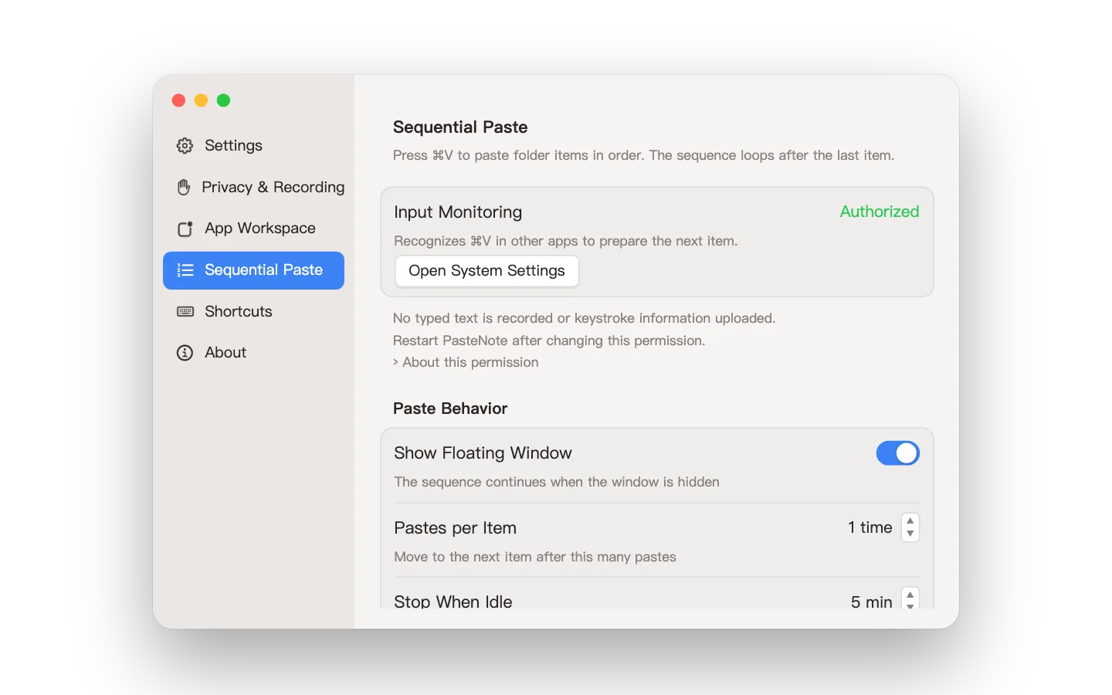Screen dimensions: 1112x695
Task: Increase Pastes per Item with up arrow
Action: point(910,521)
